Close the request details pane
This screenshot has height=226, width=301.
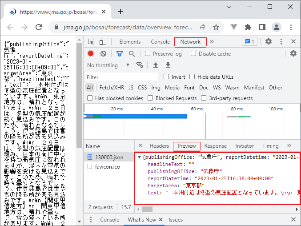(140, 145)
